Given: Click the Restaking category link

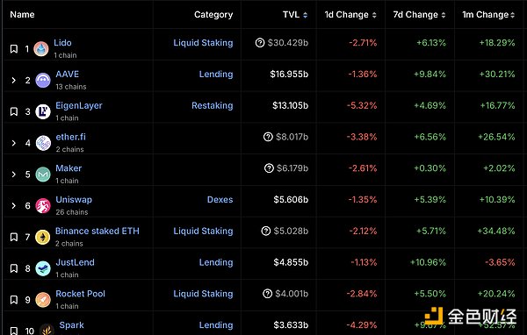Looking at the screenshot, I should point(212,105).
